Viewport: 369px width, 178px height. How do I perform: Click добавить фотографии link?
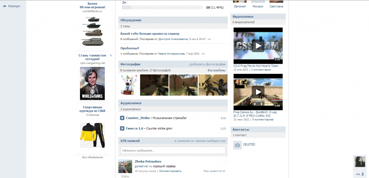[x=208, y=64]
